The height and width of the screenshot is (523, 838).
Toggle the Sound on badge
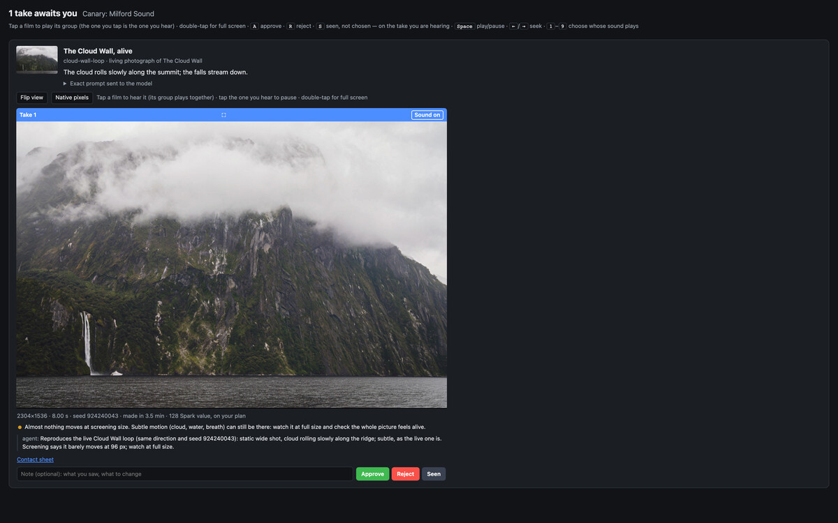click(x=427, y=115)
